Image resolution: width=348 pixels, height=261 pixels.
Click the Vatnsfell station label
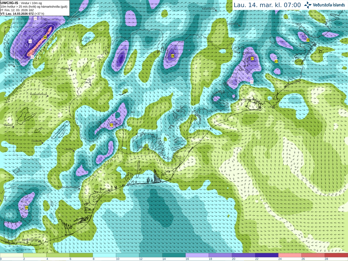pyautogui.click(x=8, y=125)
